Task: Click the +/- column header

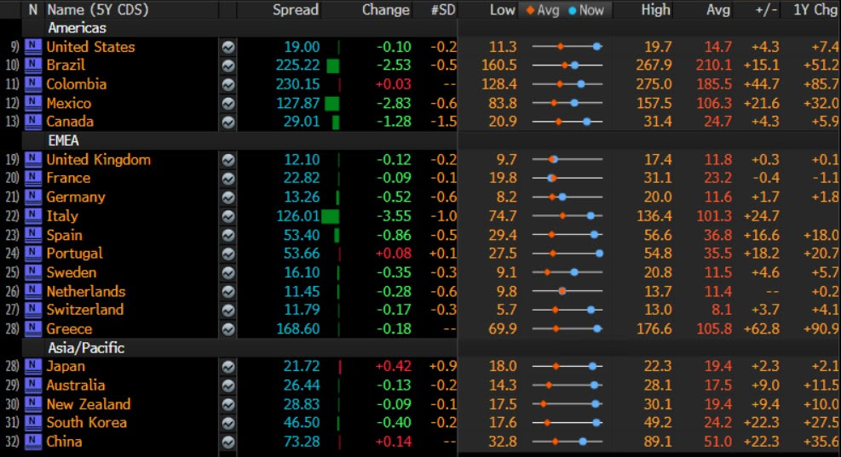Action: [x=766, y=9]
